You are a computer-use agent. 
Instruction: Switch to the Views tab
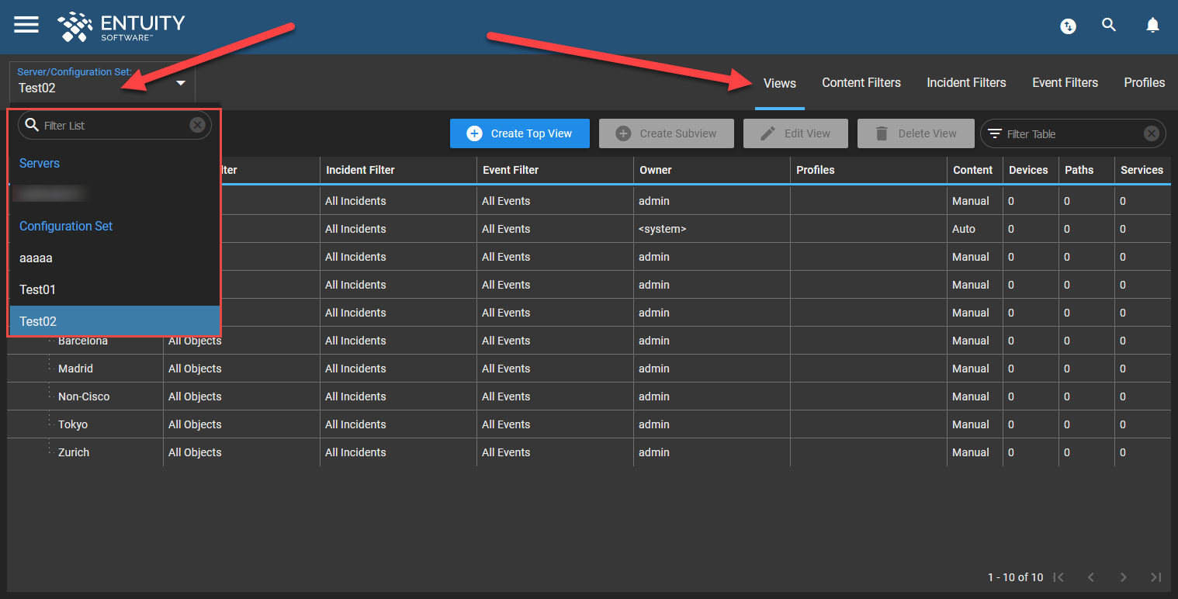[780, 83]
